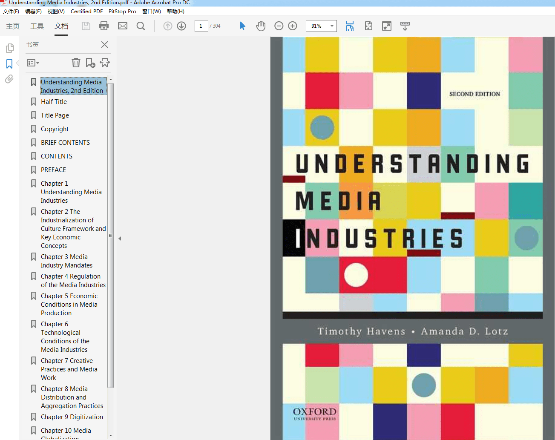Switch to the selection arrow tool

click(x=242, y=26)
